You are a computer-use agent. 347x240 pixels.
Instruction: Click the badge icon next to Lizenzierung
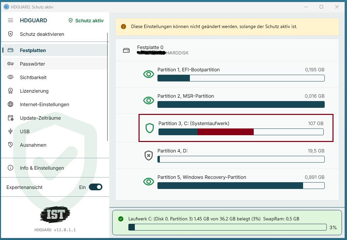point(10,91)
